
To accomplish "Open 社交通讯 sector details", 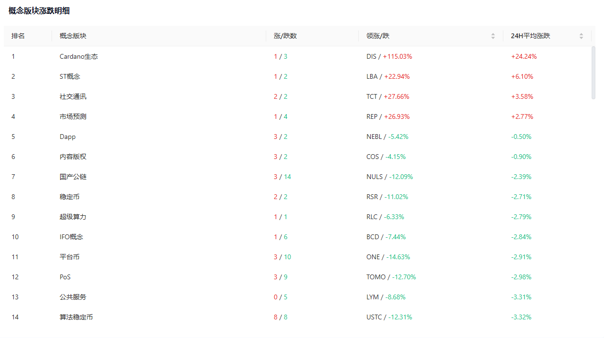I will coord(73,96).
